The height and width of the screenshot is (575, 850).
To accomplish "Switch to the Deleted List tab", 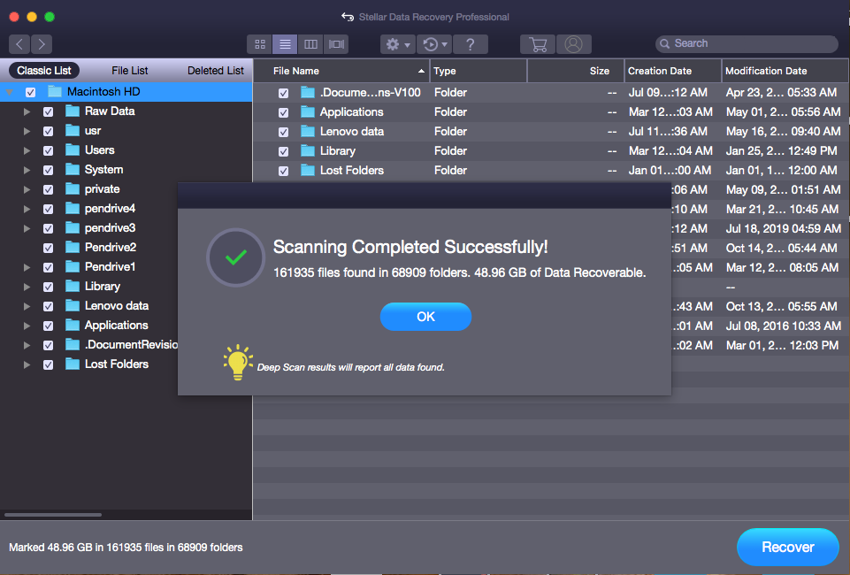I will pyautogui.click(x=215, y=71).
